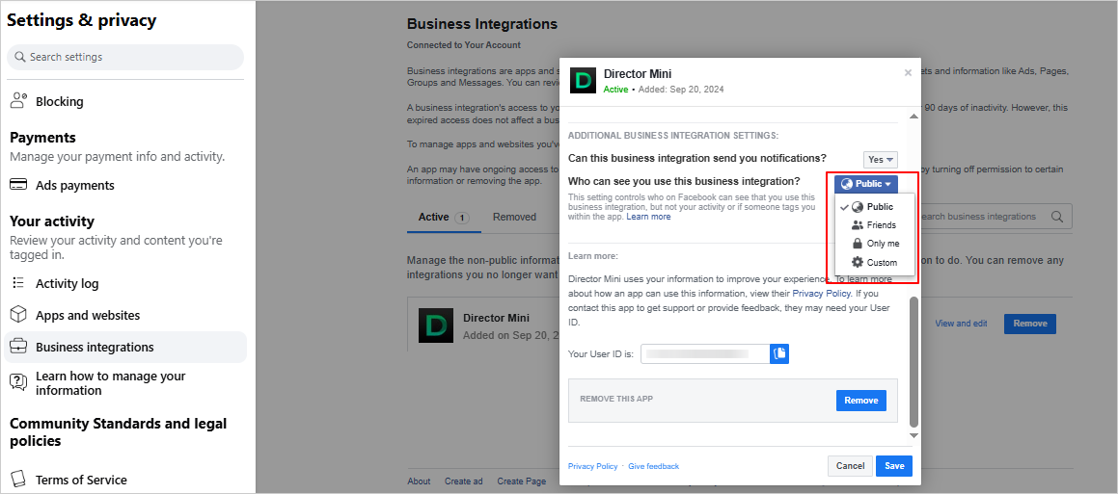1118x494 pixels.
Task: Click the Activity log list icon
Action: pyautogui.click(x=18, y=283)
